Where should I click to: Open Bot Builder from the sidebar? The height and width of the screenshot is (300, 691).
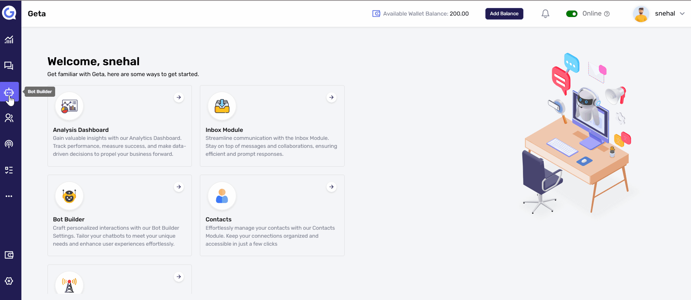tap(9, 92)
